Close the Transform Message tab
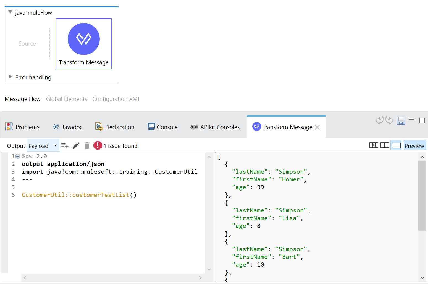This screenshot has height=284, width=428. 317,127
